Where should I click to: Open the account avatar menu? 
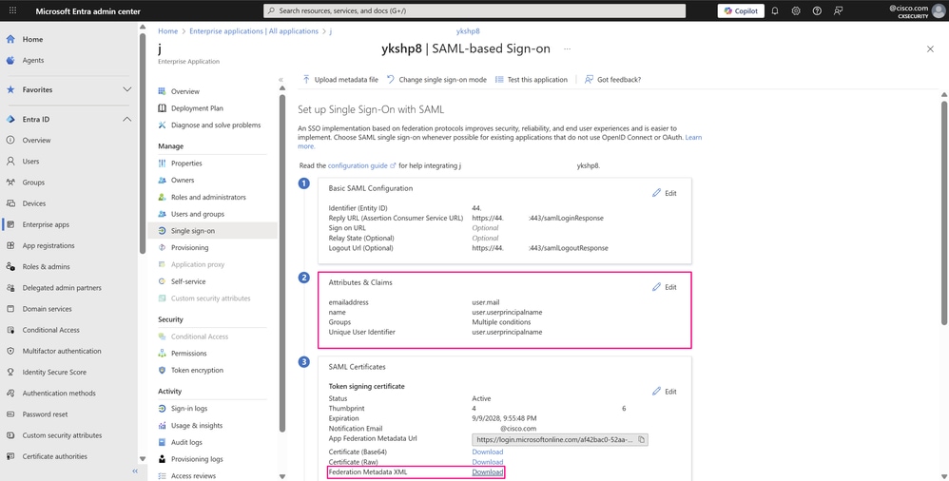coord(939,10)
